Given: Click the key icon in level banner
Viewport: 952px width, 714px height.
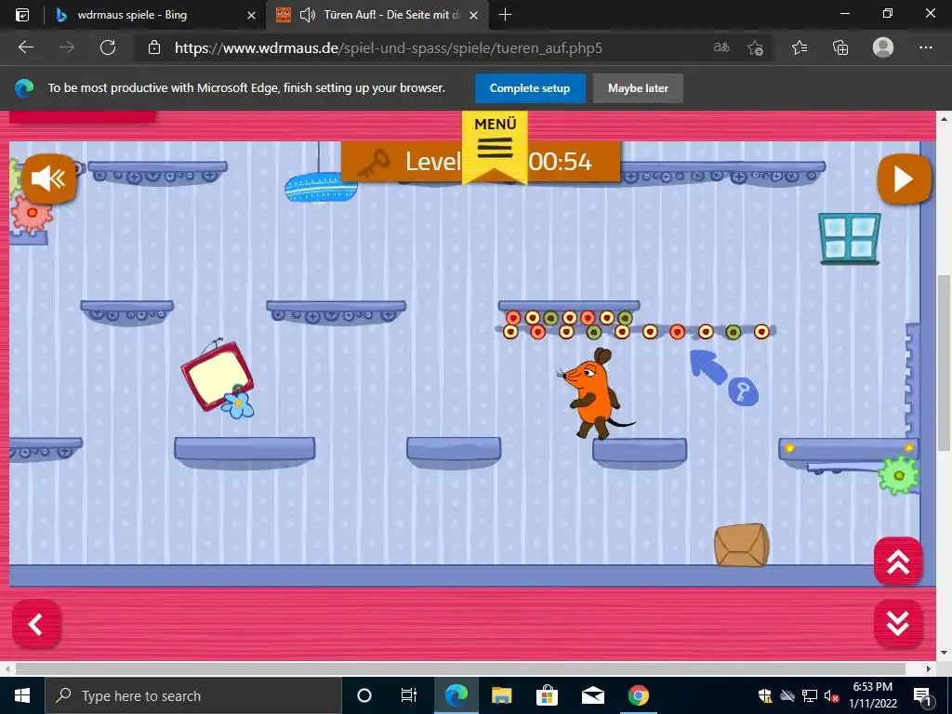Looking at the screenshot, I should click(374, 163).
